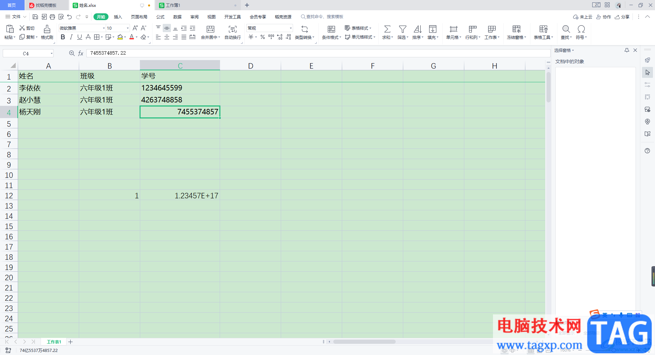Open the 文件 menu dropdown
Screen dimensions: 655x355
(x=16, y=17)
